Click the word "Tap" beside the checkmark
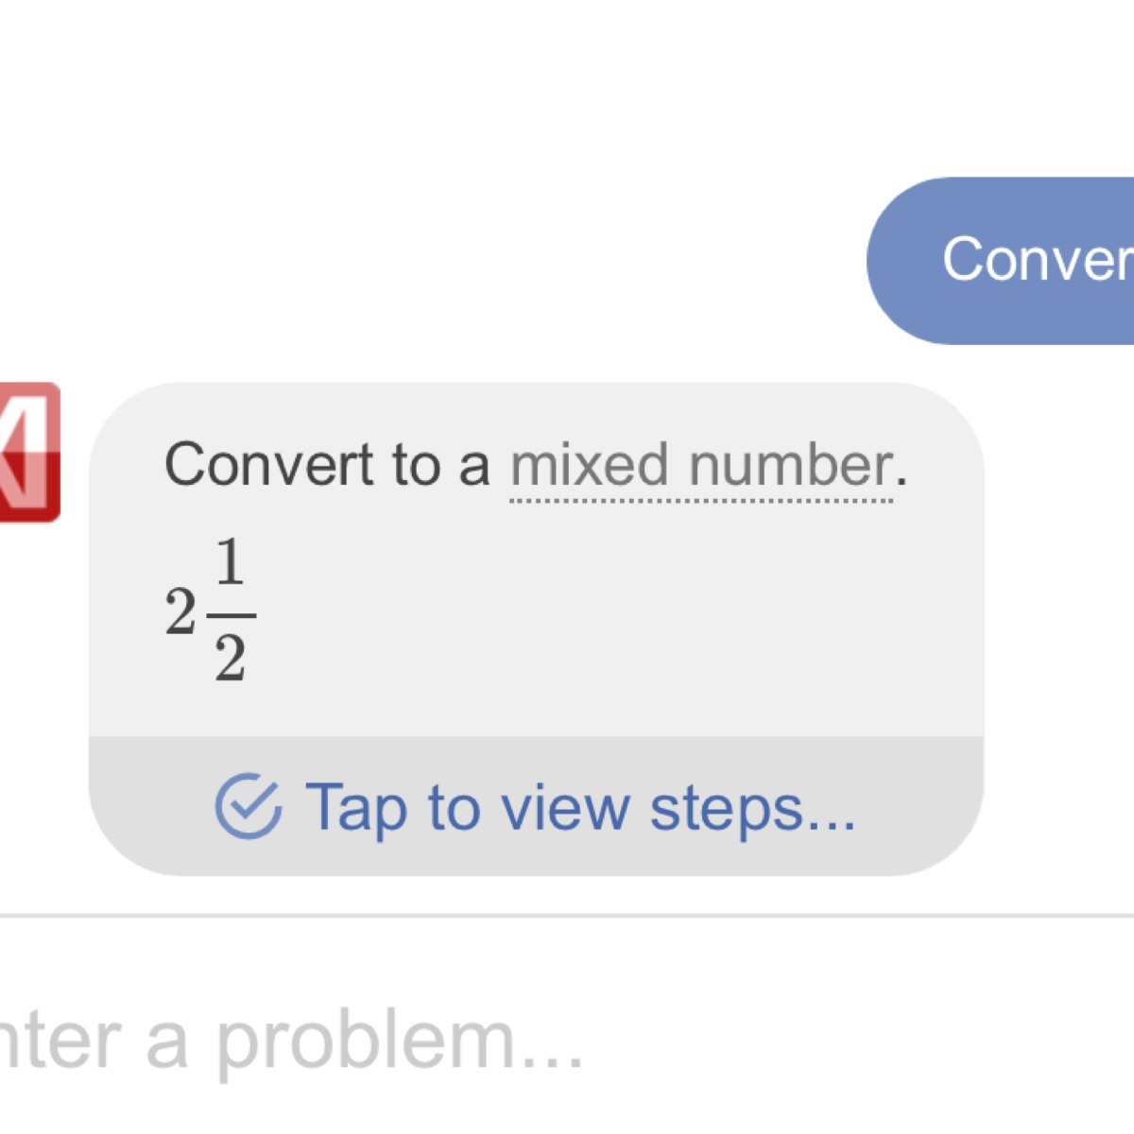The width and height of the screenshot is (1134, 1134). click(x=356, y=808)
